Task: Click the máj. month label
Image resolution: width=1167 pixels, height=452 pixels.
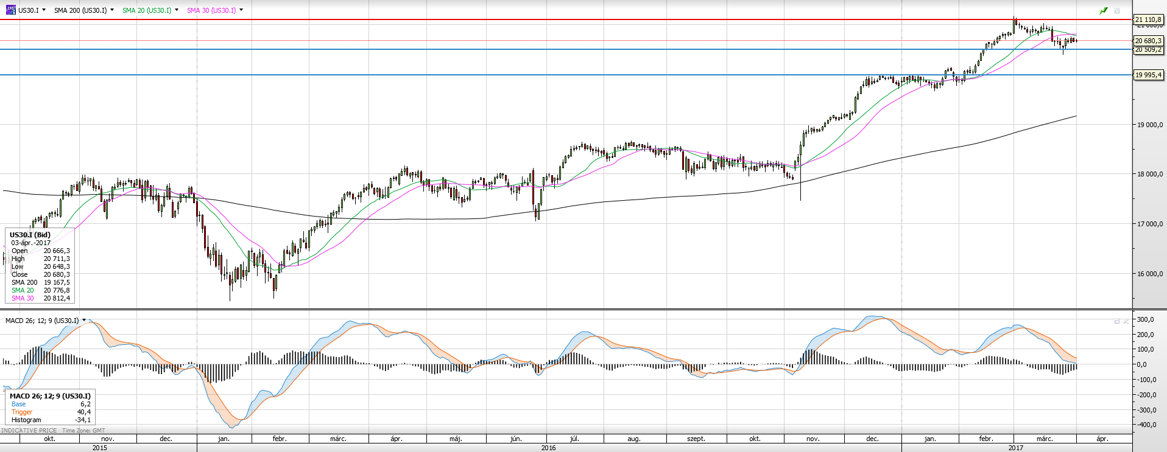Action: 456,439
